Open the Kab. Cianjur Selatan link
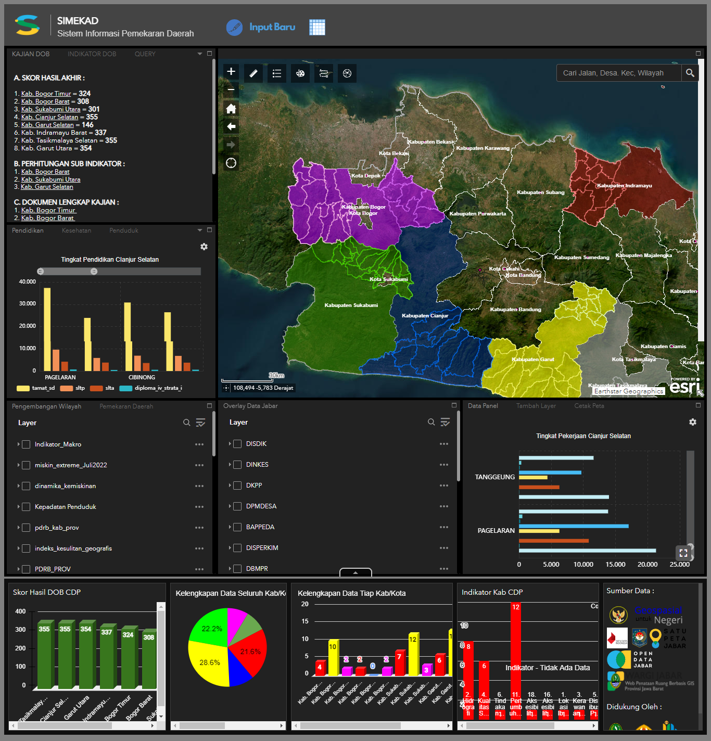Screen dimensions: 711x741 point(49,117)
